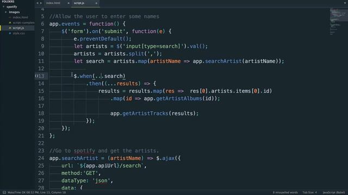Open the JavaScript (Babel) syntax menu
Screen dimensions: 348x195
tap(333, 193)
